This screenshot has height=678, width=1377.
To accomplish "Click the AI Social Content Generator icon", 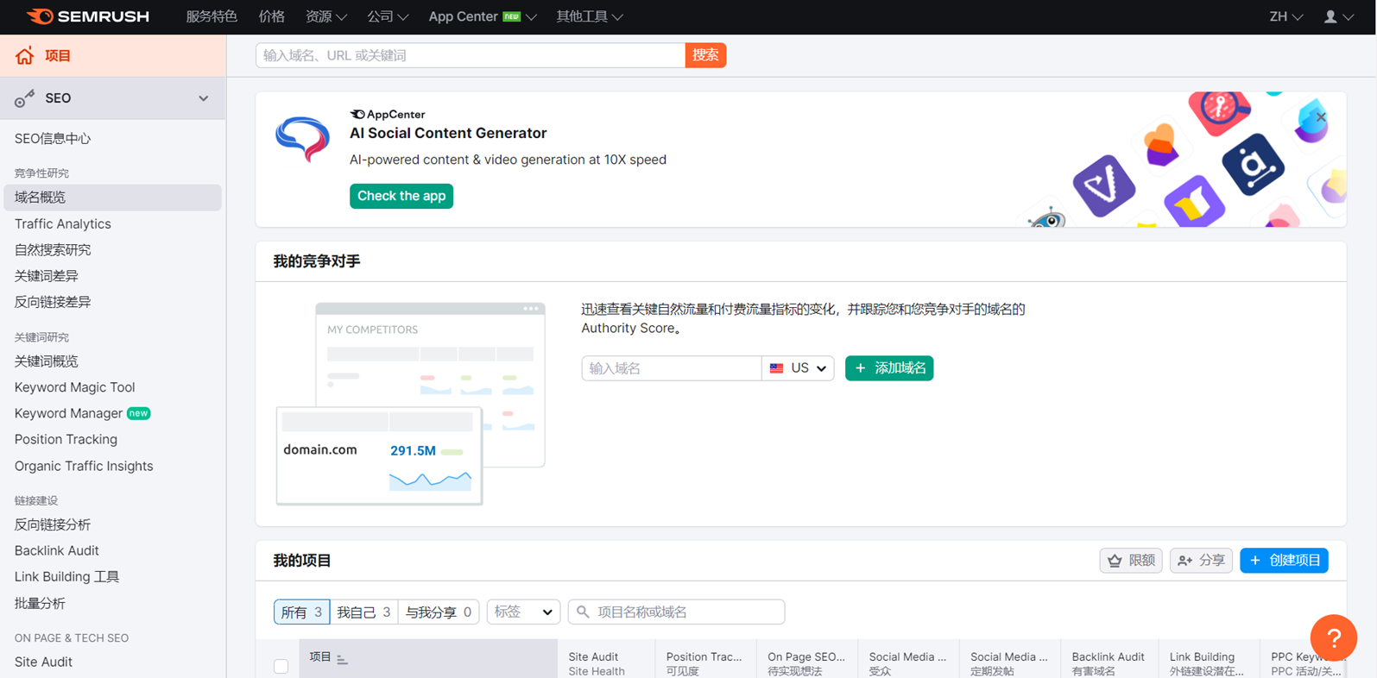I will 302,139.
